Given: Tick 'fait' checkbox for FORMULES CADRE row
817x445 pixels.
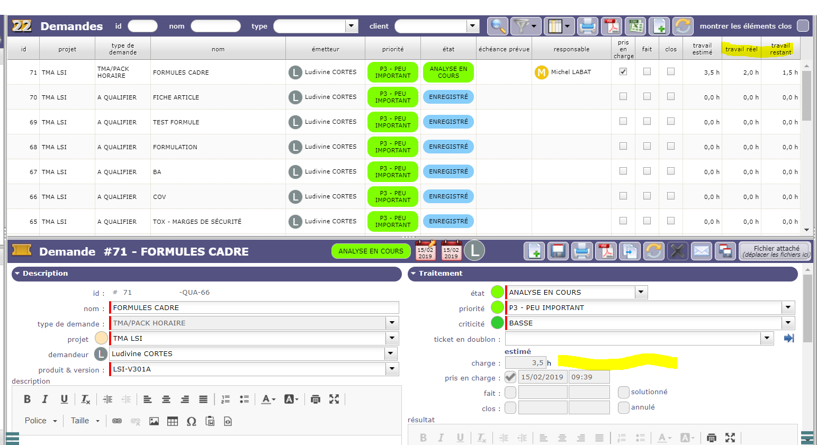Looking at the screenshot, I should (x=647, y=72).
